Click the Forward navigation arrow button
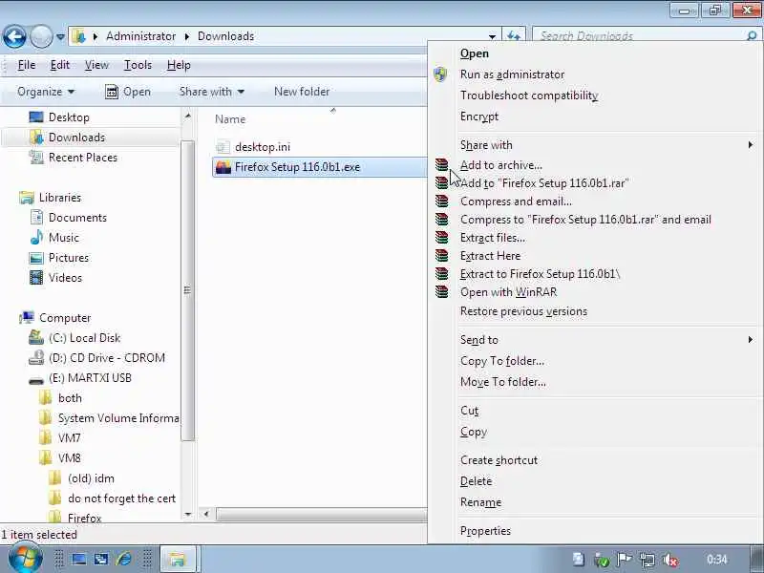The height and width of the screenshot is (573, 764). 41,36
